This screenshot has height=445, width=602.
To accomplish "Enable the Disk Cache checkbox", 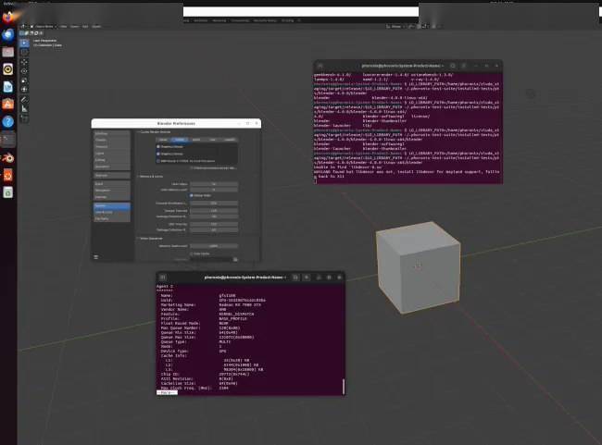I will click(191, 253).
